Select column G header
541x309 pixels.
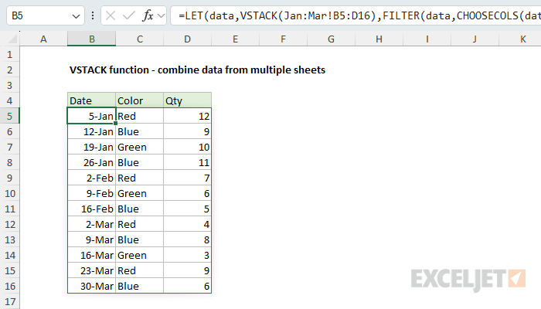332,39
